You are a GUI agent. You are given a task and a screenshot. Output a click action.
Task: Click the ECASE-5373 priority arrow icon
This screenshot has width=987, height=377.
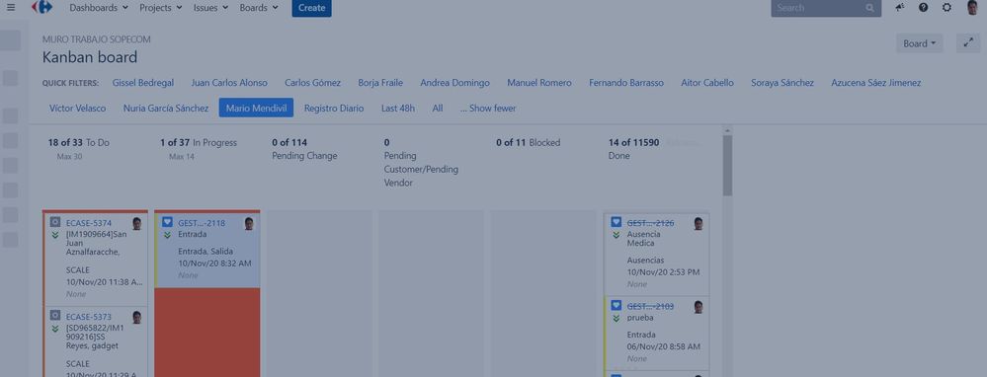[x=55, y=330]
